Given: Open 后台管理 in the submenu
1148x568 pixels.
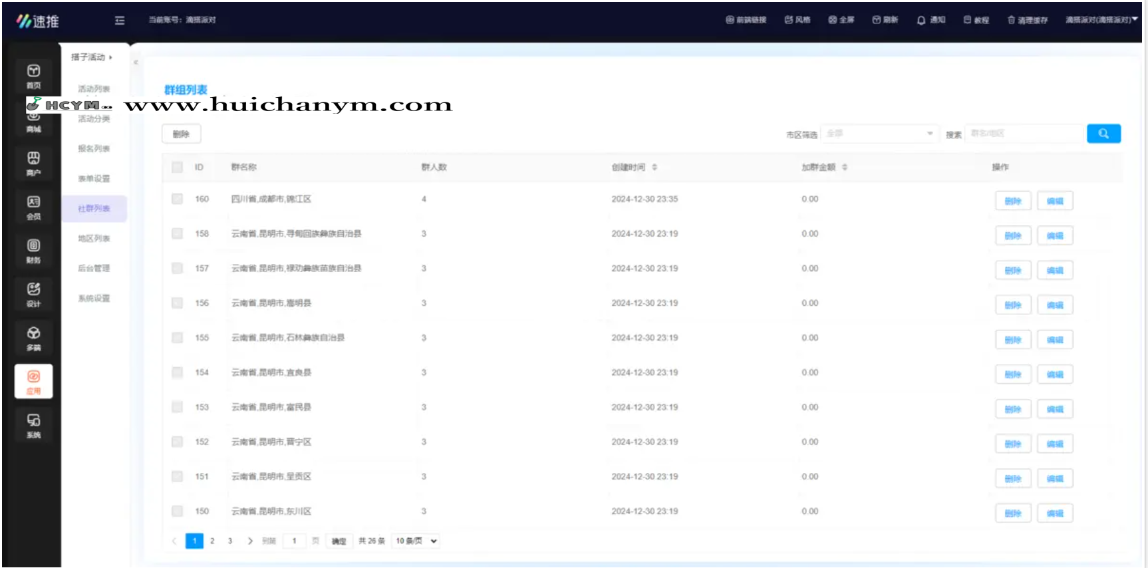Looking at the screenshot, I should pyautogui.click(x=94, y=268).
